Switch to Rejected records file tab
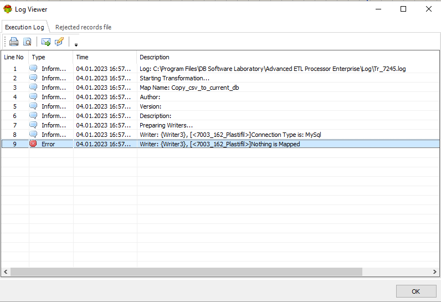 [83, 27]
